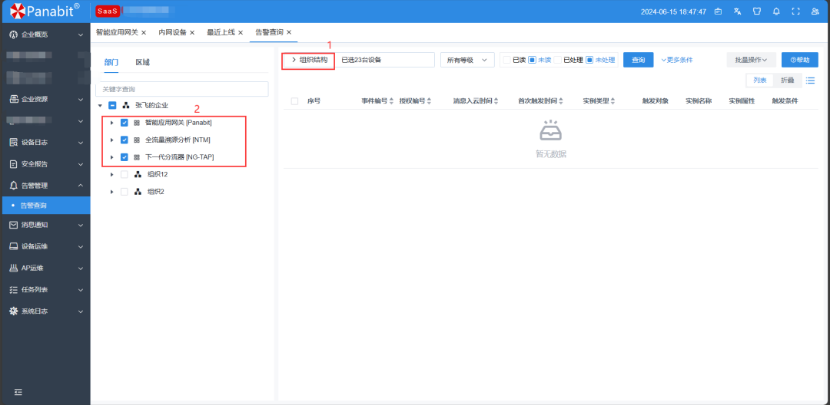Click the column list settings icon
This screenshot has height=405, width=830.
(810, 81)
